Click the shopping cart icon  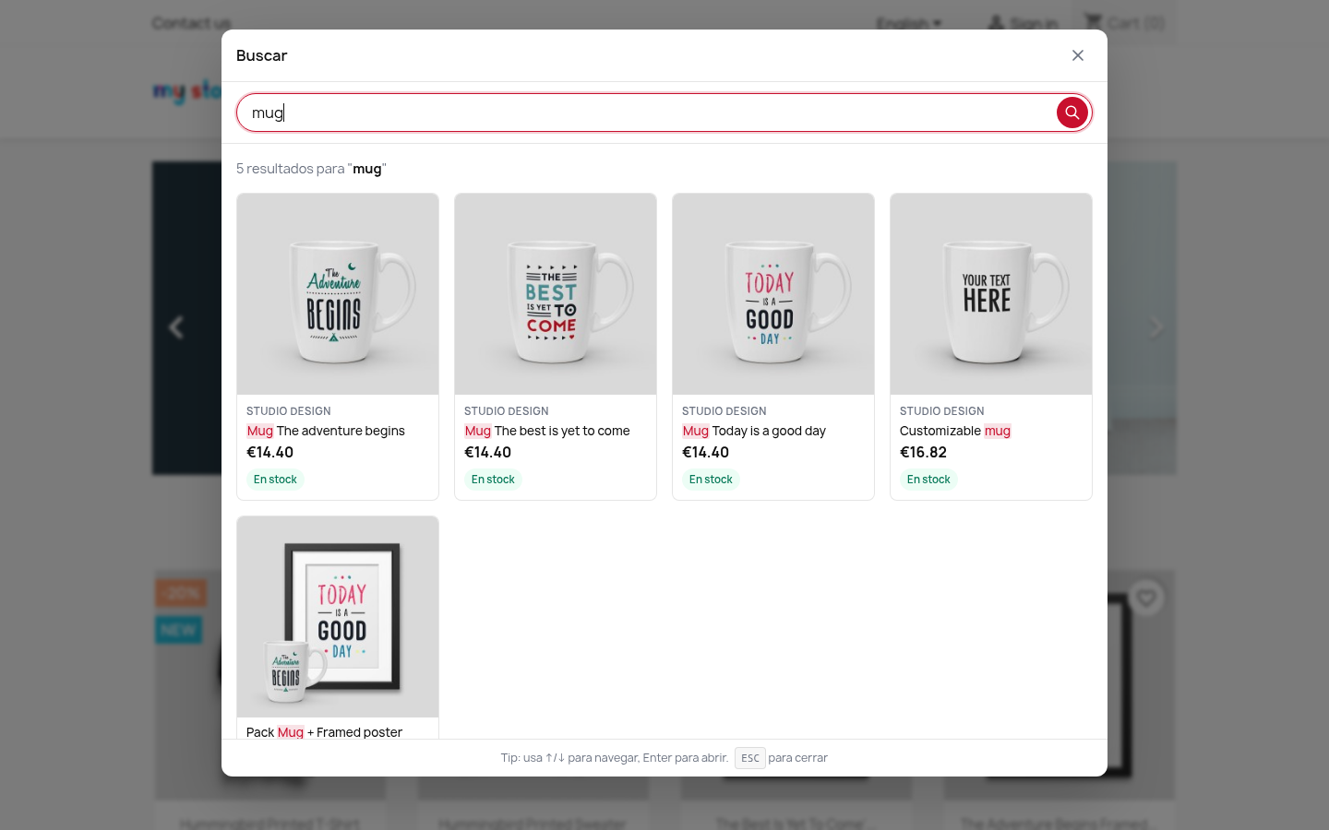coord(1094,21)
